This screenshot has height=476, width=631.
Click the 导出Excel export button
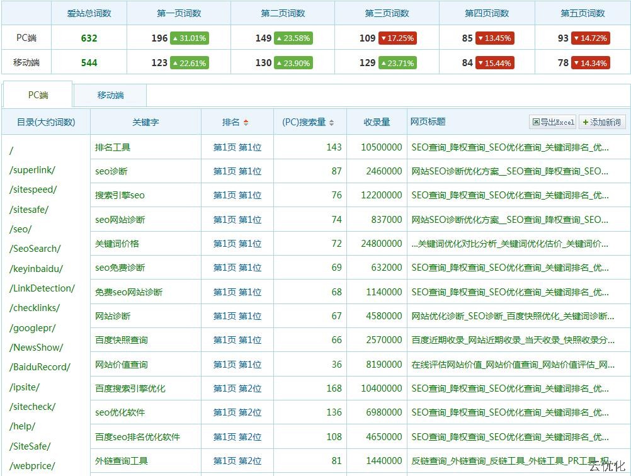pos(553,122)
